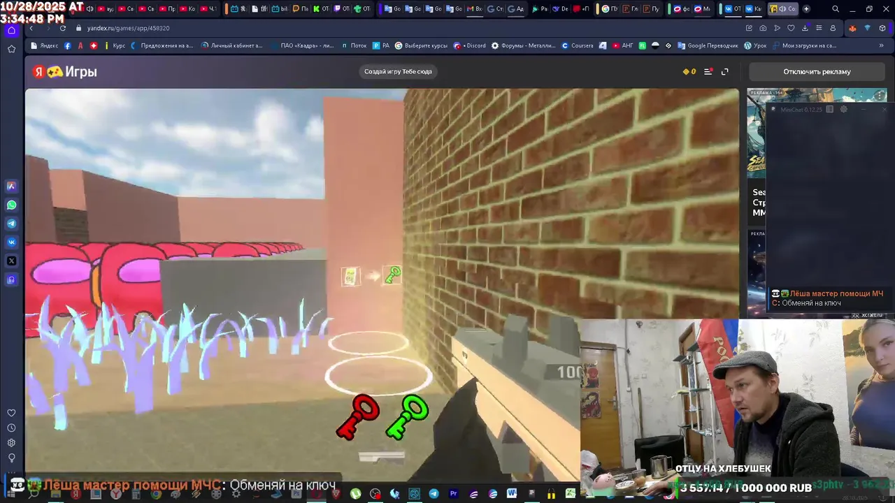Switch to the Gmail Вх tab

coord(474,9)
